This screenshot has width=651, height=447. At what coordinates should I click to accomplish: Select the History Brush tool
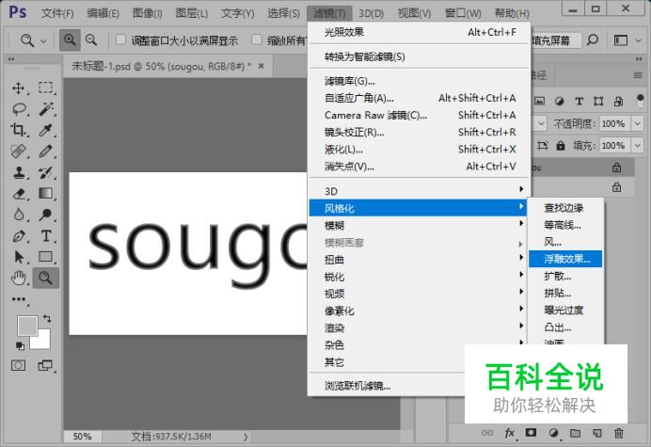(46, 172)
